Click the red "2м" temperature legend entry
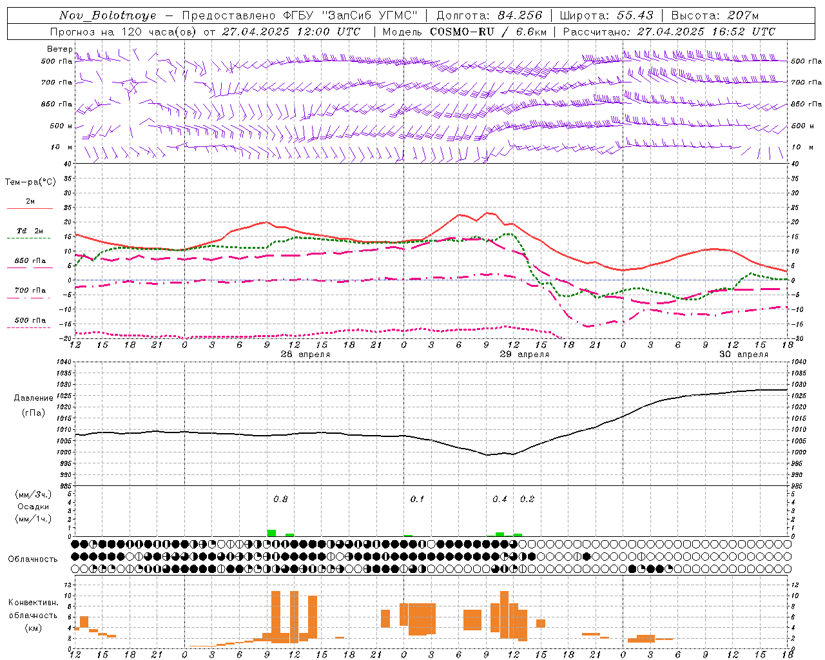 [x=30, y=202]
